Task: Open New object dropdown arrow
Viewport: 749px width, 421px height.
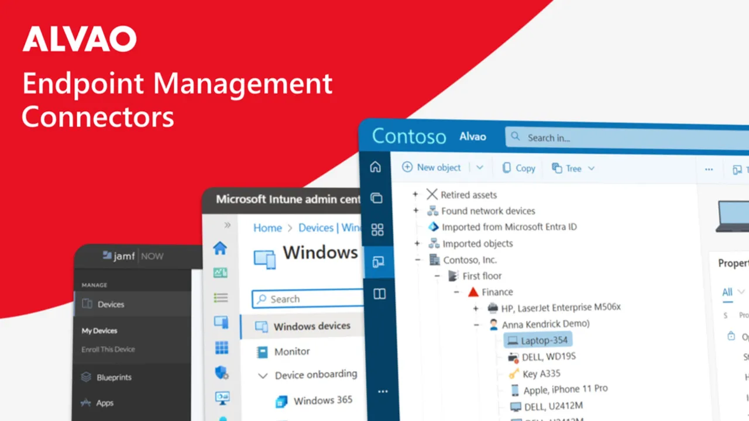Action: point(480,167)
